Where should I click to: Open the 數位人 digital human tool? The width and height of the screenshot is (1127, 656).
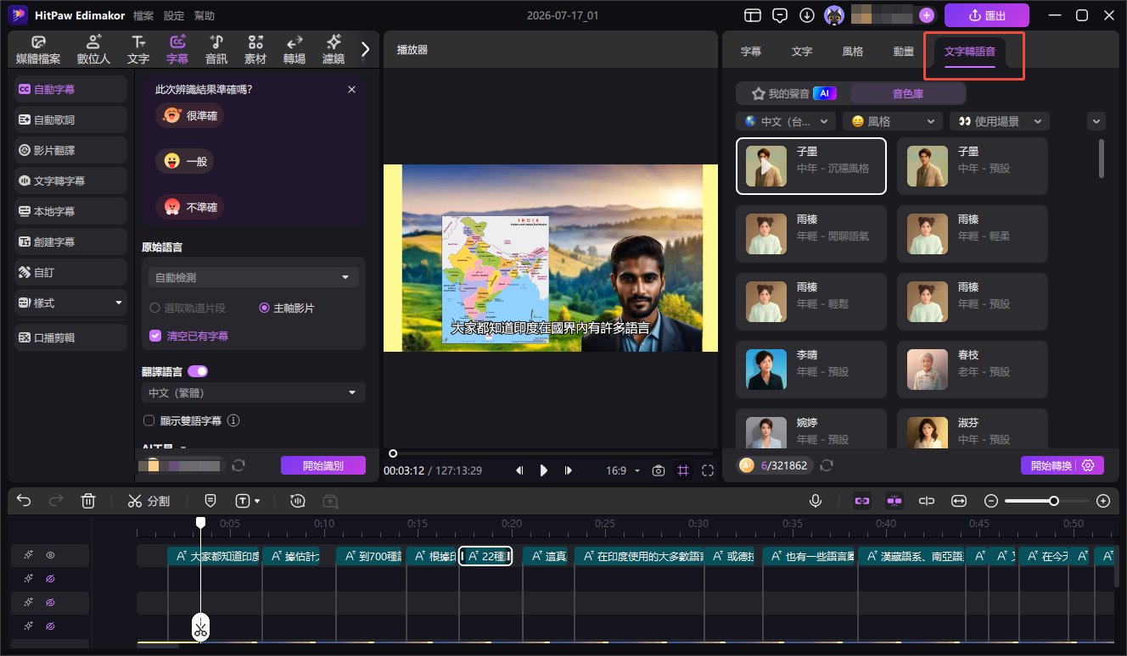93,50
